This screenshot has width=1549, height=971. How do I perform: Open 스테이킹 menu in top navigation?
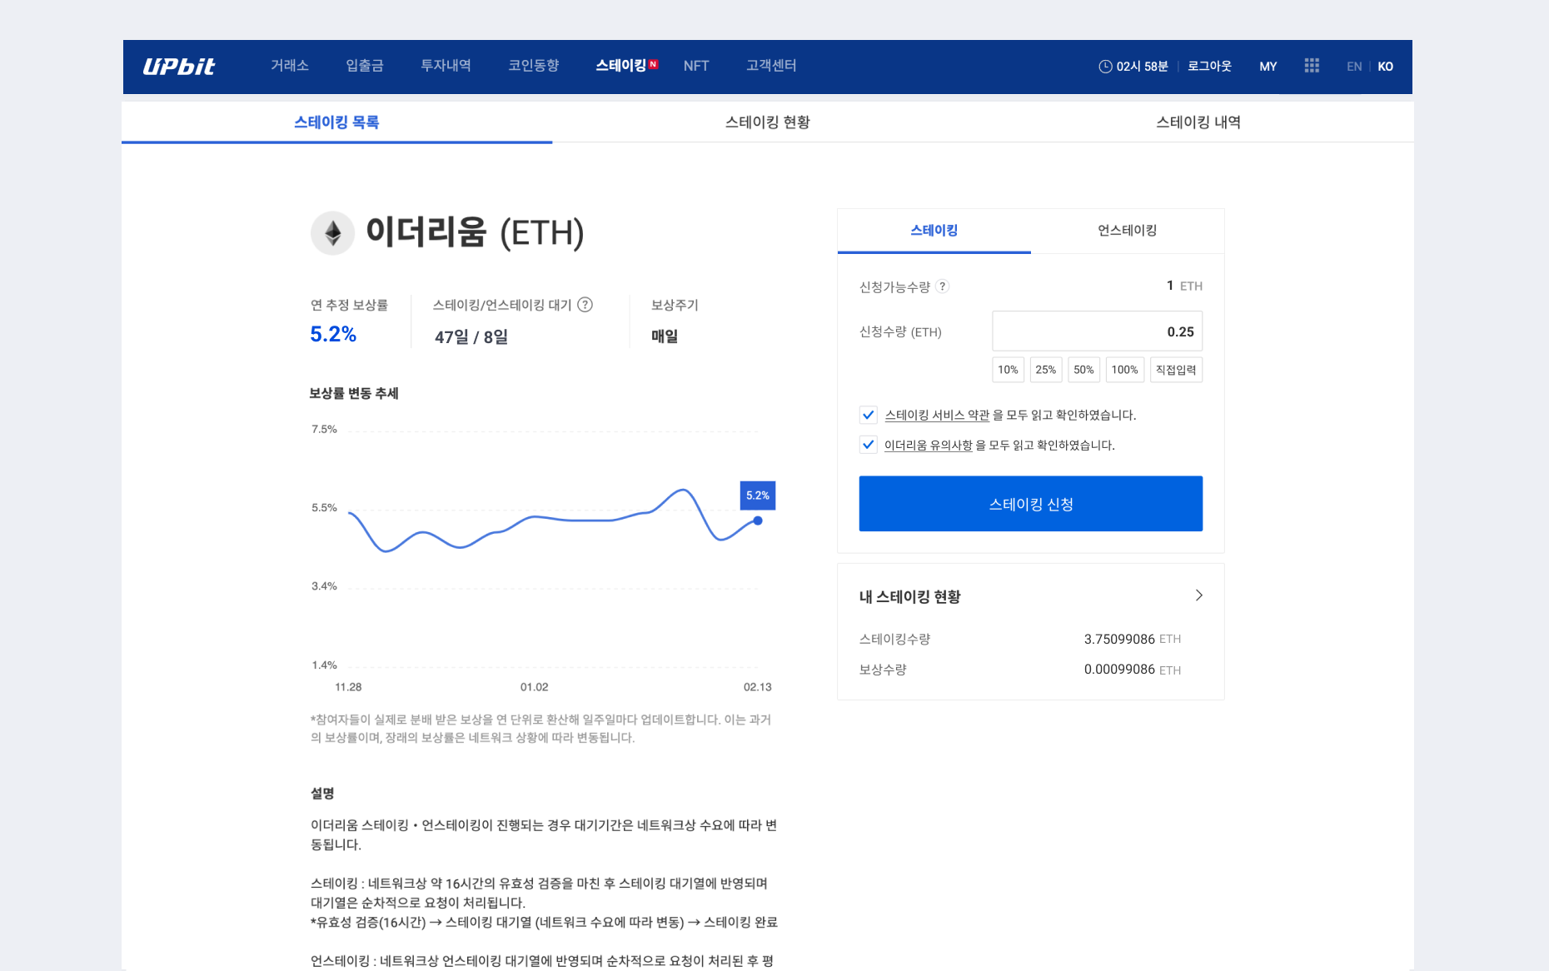pyautogui.click(x=620, y=66)
